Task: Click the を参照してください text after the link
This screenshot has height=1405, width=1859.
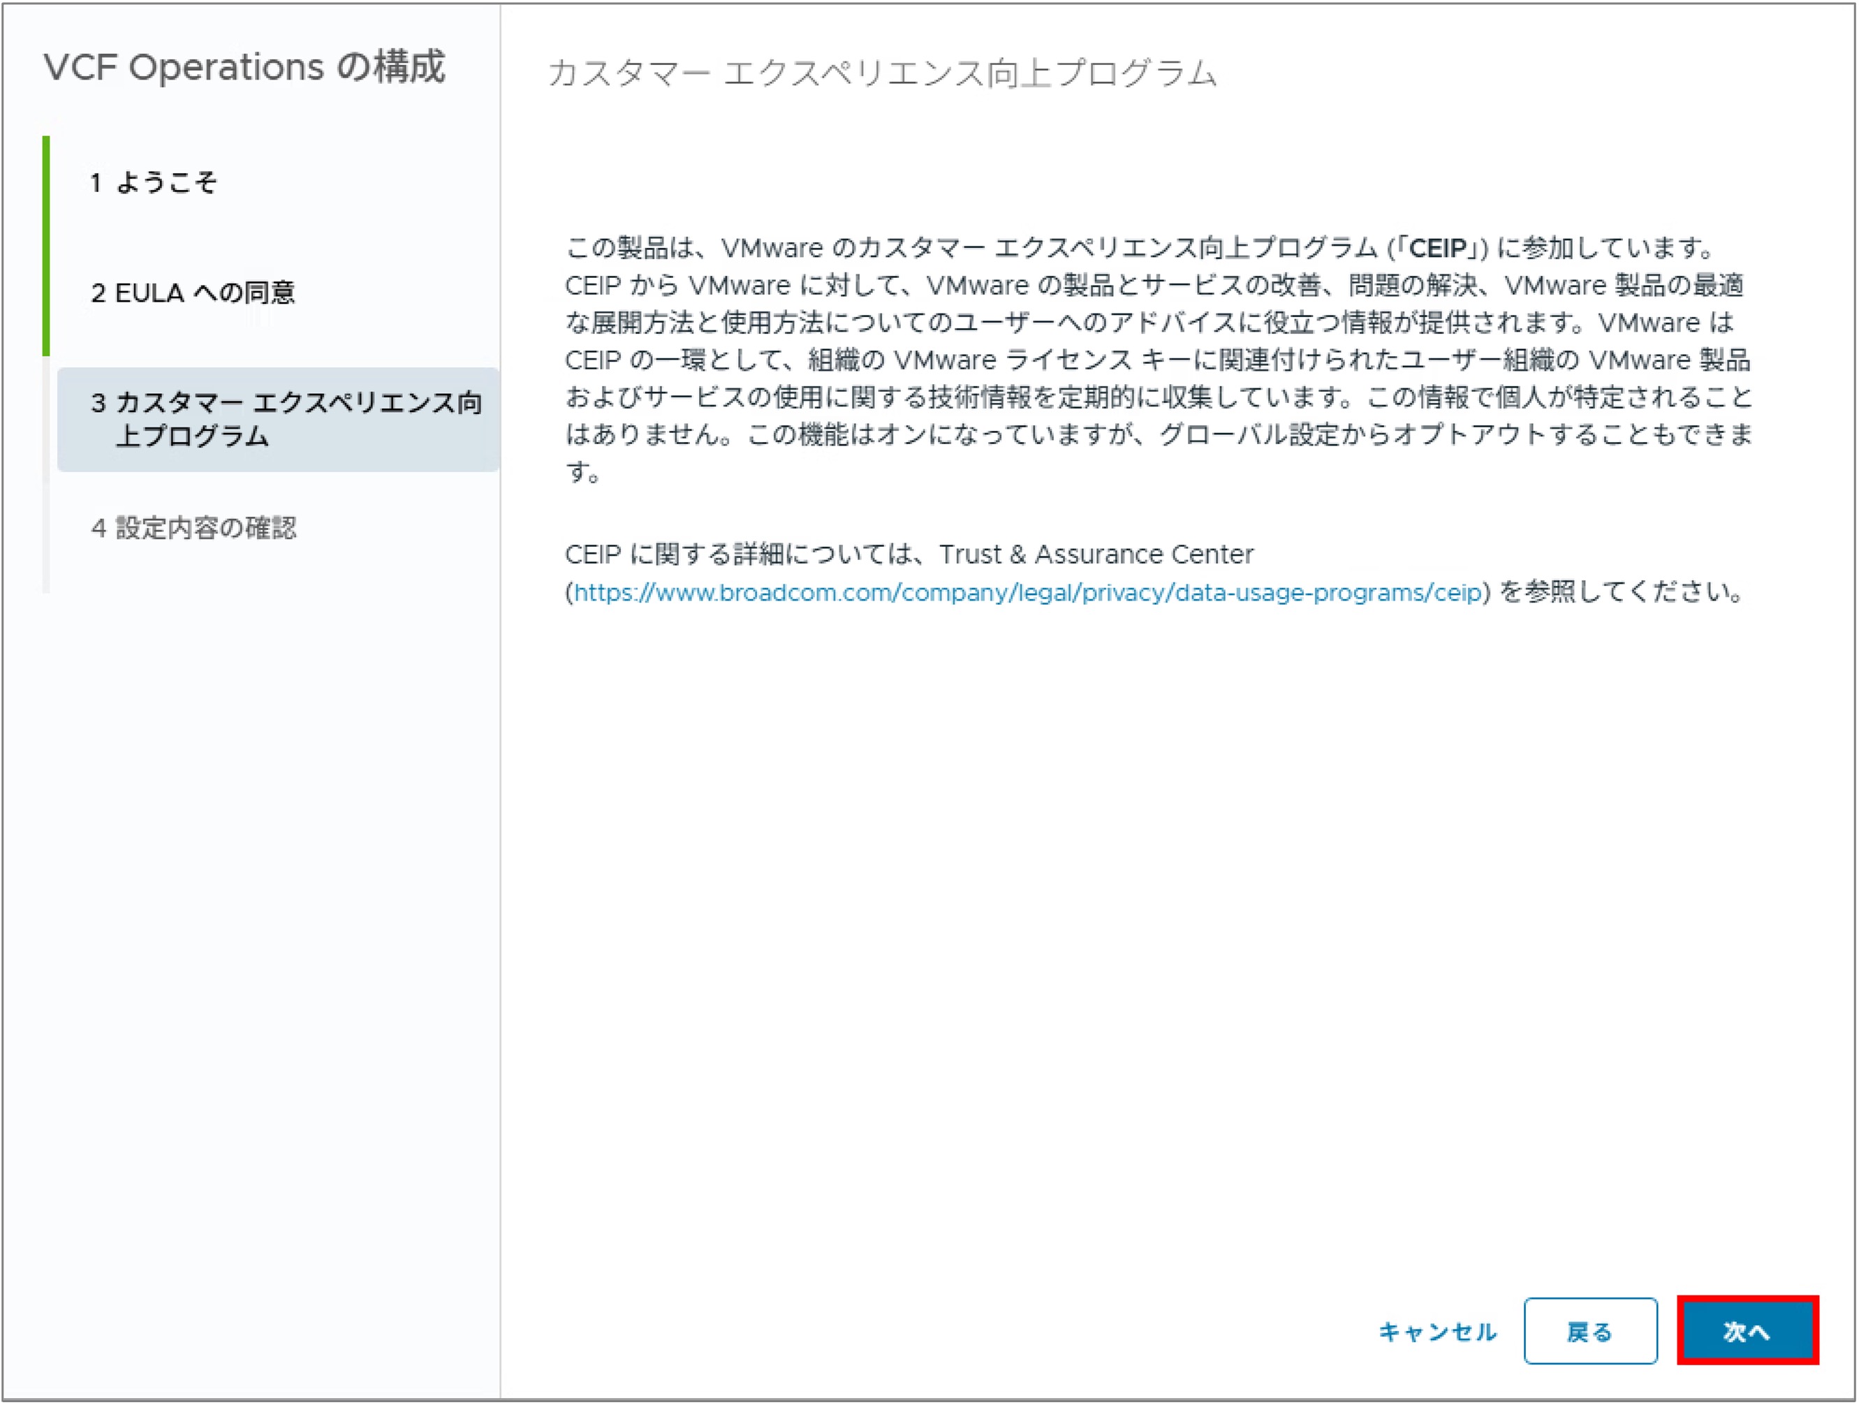Action: point(1621,592)
